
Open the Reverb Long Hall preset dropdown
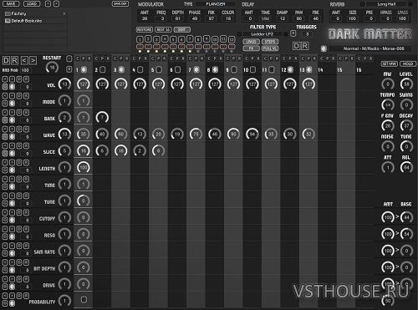coord(387,4)
